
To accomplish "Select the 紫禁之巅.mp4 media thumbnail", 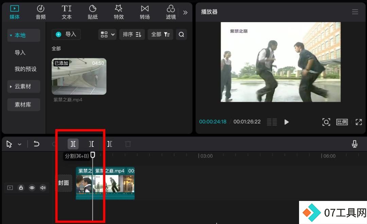I will [x=79, y=76].
